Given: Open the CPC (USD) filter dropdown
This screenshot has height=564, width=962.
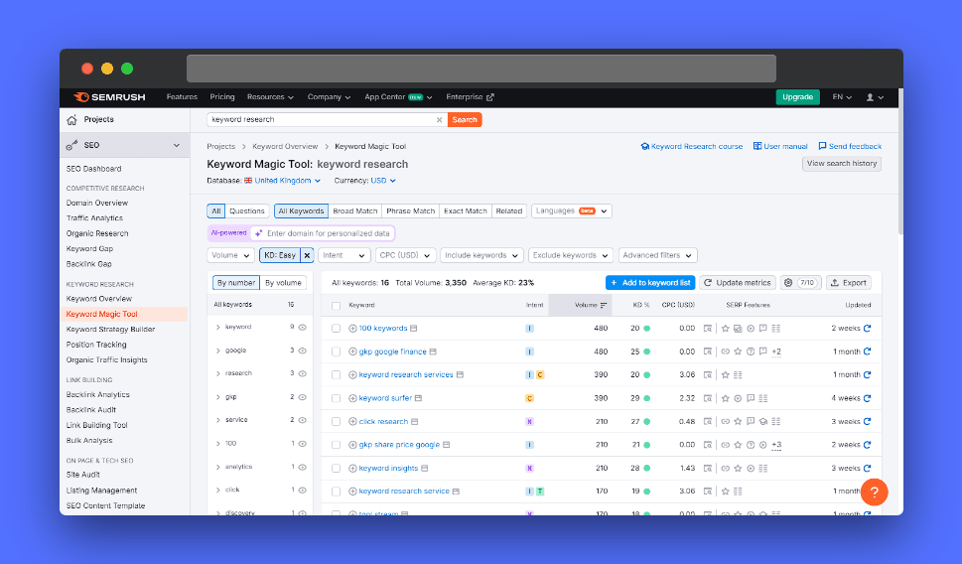Looking at the screenshot, I should pos(405,255).
